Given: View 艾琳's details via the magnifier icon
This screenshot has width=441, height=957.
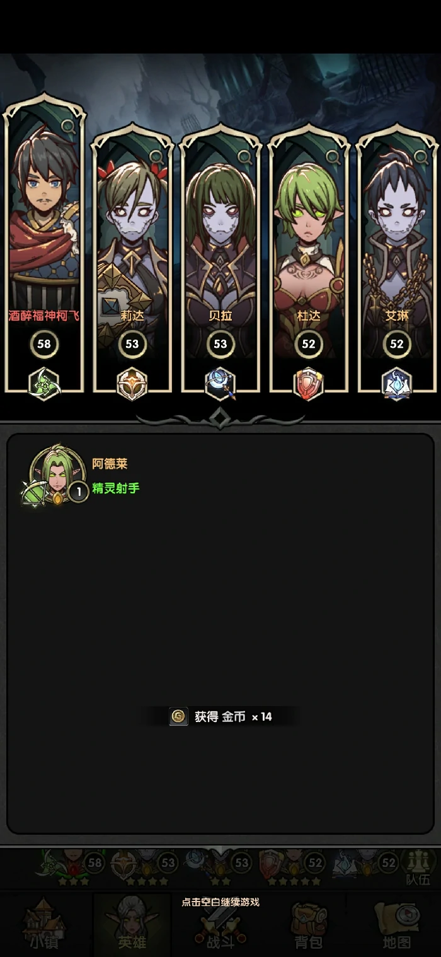Looking at the screenshot, I should point(420,156).
